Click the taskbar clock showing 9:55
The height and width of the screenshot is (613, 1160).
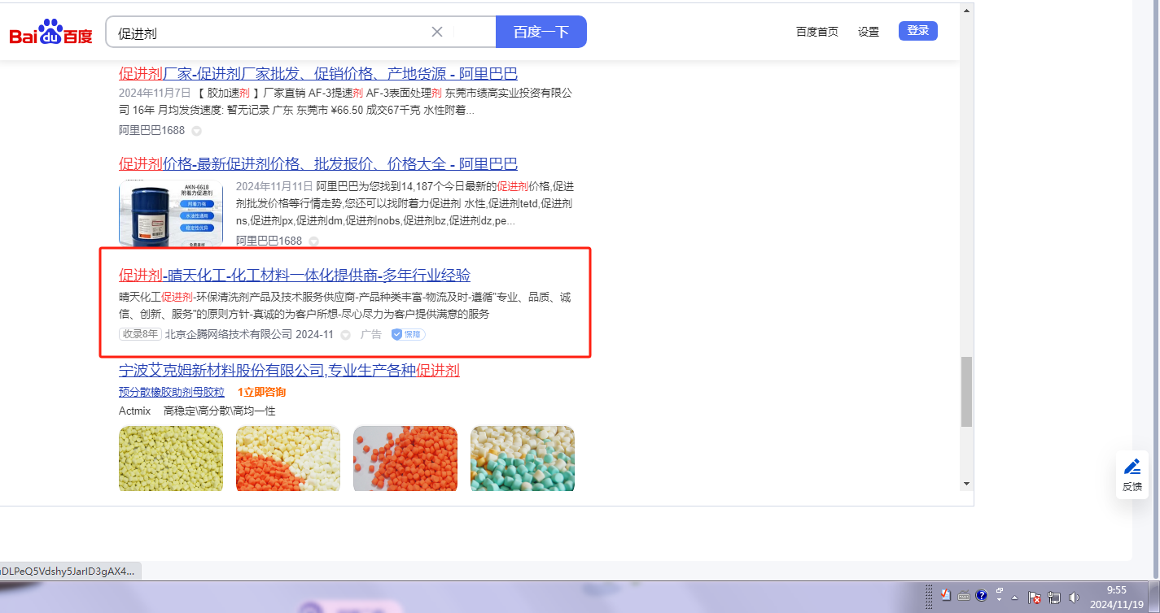(x=1116, y=597)
